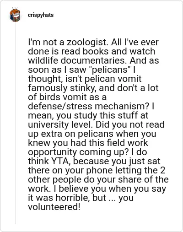183x232 pixels.
Task: Click the words "other people do your share"
Action: click(85, 179)
